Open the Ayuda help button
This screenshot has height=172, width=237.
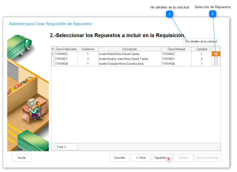(22, 158)
